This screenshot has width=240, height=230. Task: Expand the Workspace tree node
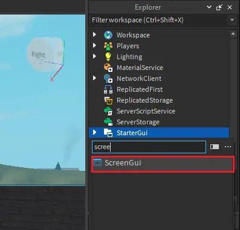(x=94, y=34)
